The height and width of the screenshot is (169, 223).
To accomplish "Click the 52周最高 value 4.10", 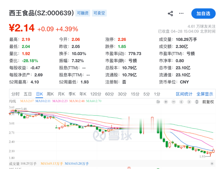I will coord(35,82).
